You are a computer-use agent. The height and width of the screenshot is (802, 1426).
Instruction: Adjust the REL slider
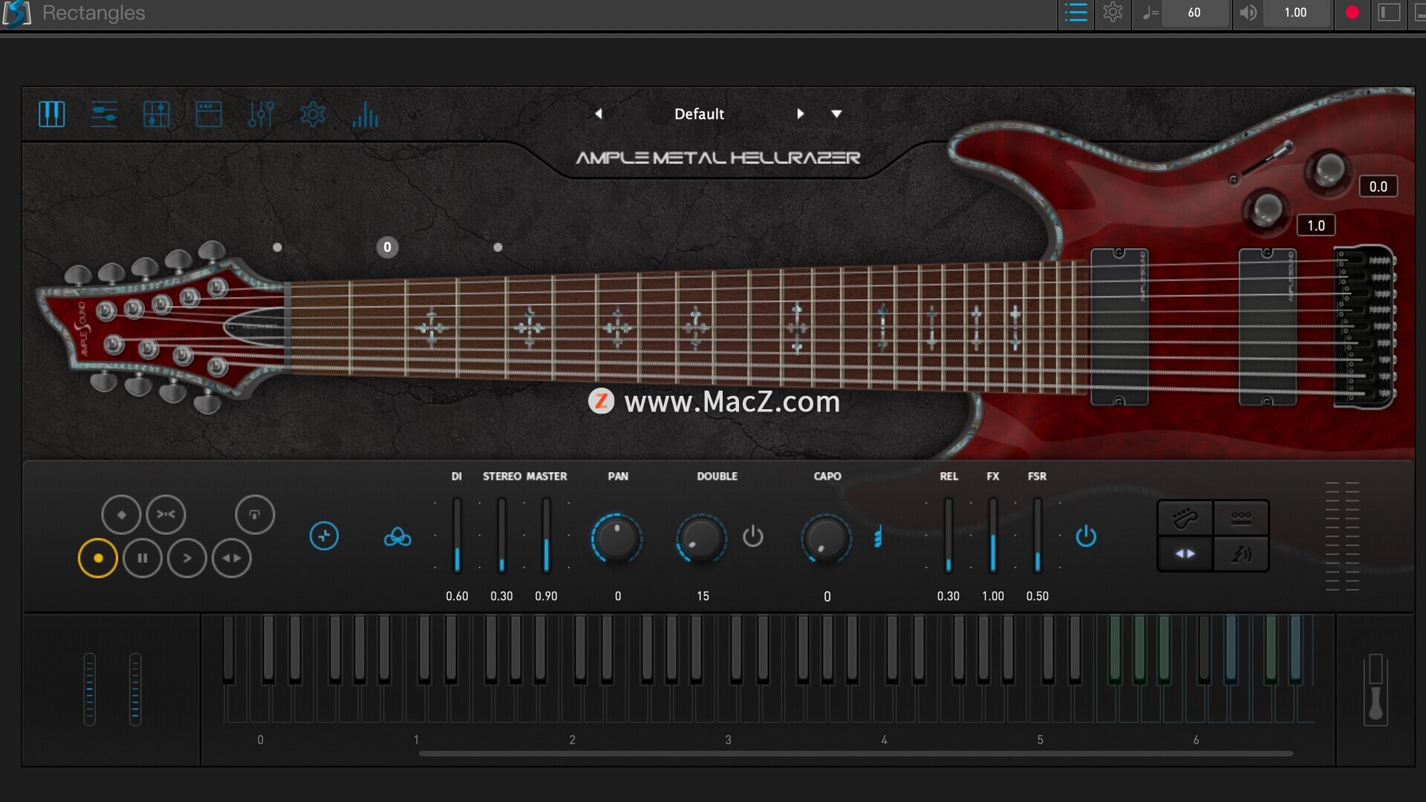[948, 535]
